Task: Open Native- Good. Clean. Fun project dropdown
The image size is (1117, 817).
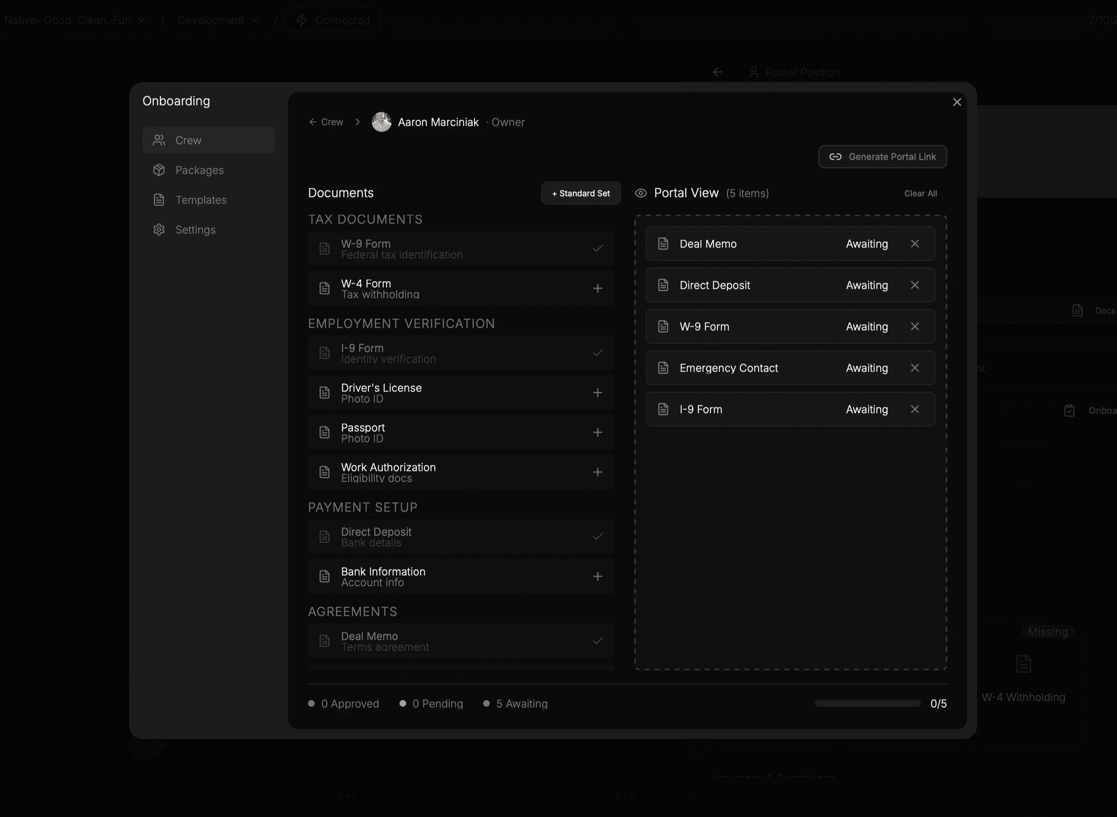Action: click(74, 20)
